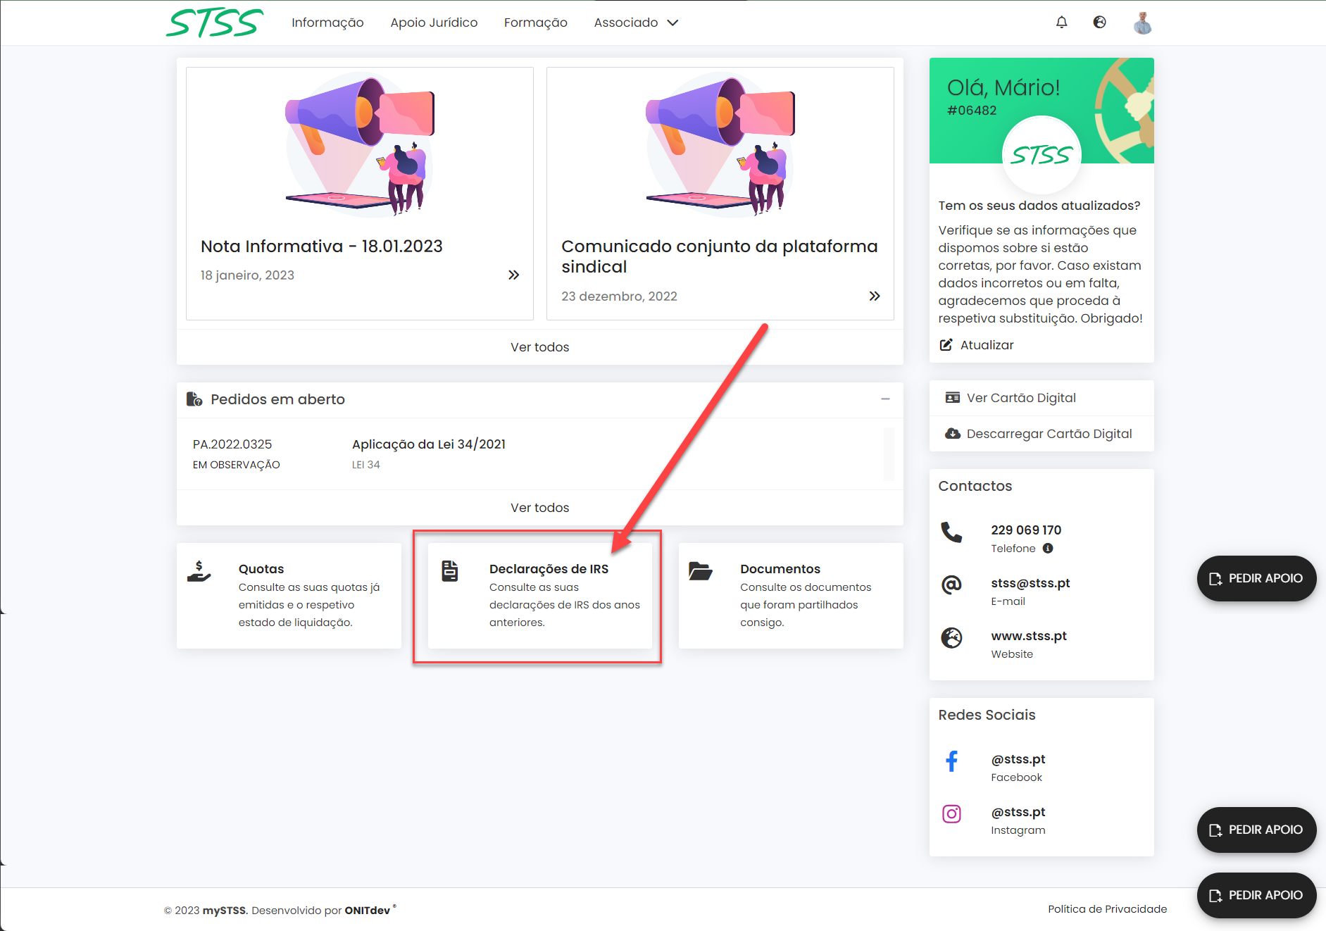This screenshot has height=931, width=1326.
Task: Open the Formação menu
Action: point(535,23)
